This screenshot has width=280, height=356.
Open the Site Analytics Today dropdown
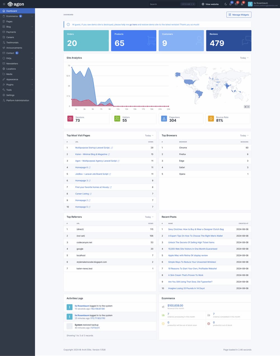244,58
